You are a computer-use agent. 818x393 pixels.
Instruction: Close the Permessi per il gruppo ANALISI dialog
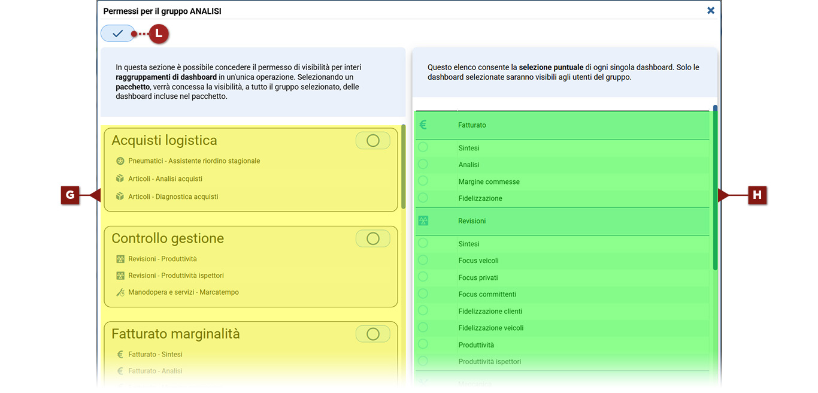point(711,10)
